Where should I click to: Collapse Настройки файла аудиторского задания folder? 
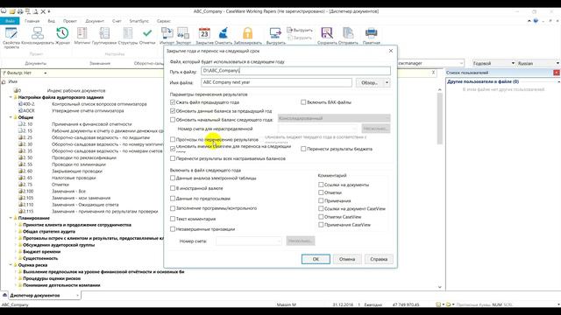pyautogui.click(x=11, y=97)
